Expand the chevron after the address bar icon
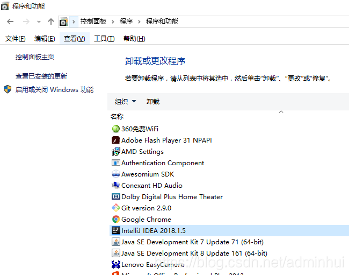 coord(74,22)
